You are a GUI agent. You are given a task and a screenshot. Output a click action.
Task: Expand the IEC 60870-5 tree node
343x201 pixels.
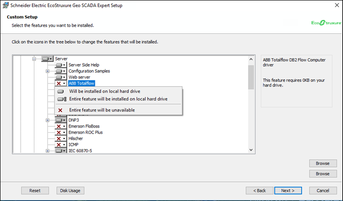(48, 151)
